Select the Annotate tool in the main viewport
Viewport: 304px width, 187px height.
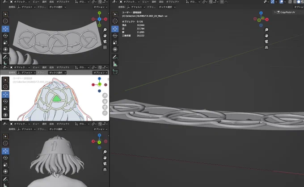coord(115,57)
